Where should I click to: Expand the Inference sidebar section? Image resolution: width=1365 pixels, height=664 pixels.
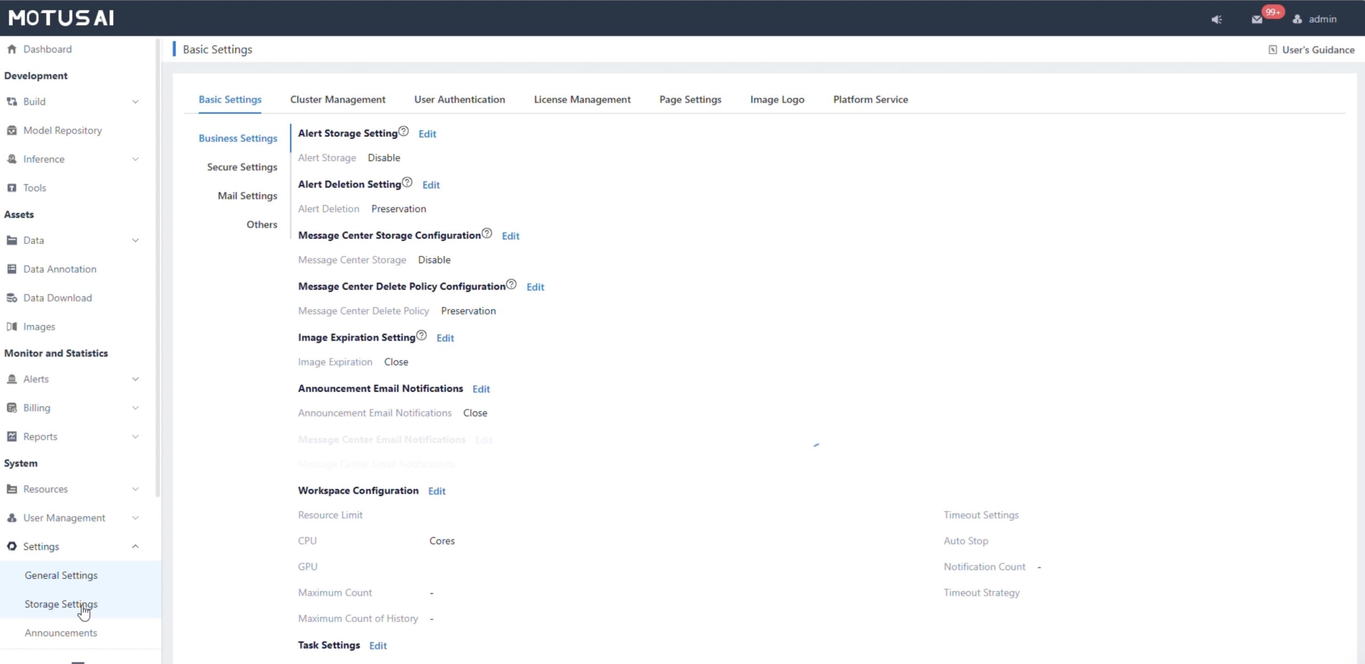[135, 159]
